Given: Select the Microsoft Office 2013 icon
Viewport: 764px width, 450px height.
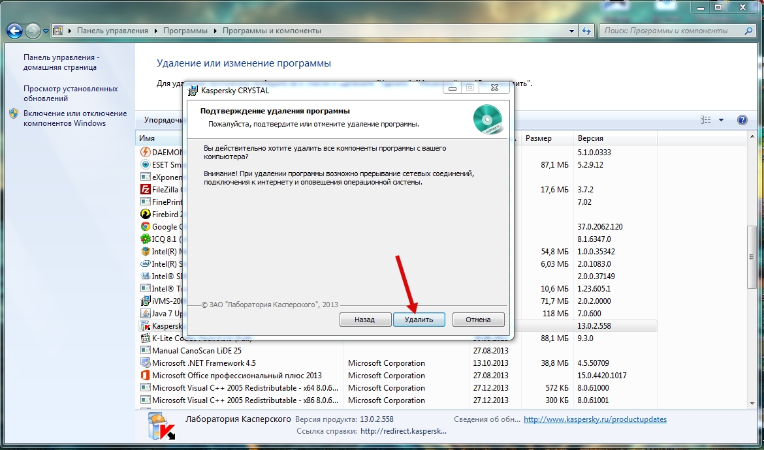Looking at the screenshot, I should [x=145, y=376].
